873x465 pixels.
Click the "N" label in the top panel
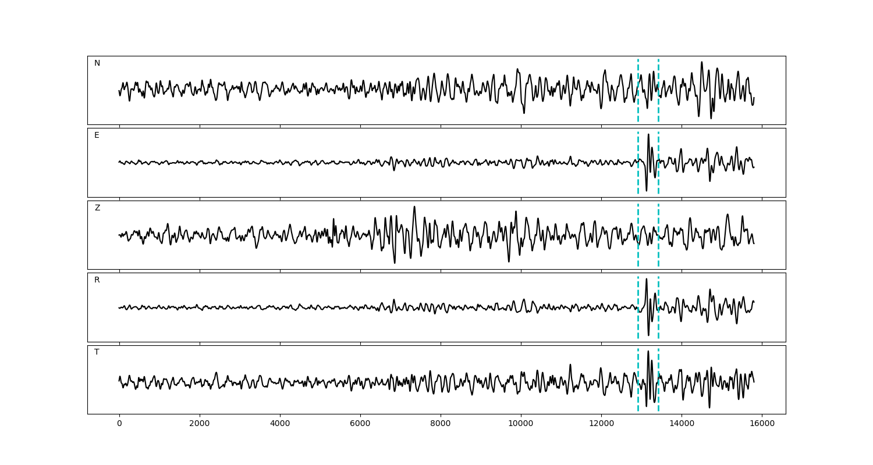pos(97,63)
